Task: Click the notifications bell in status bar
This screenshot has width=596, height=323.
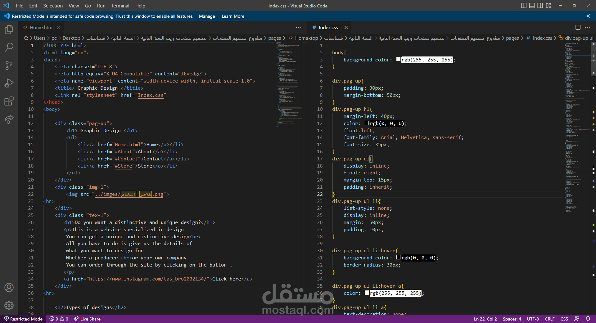Action: point(588,319)
